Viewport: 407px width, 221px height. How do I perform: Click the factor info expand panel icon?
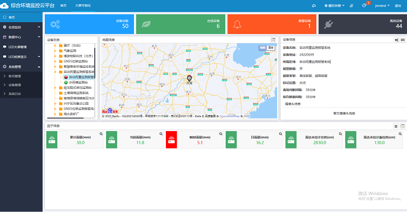[x=402, y=126]
